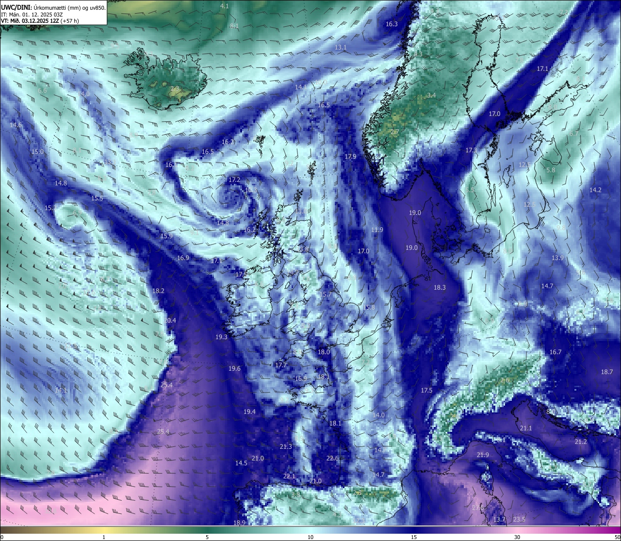Click the 15.7 value over England
This screenshot has width=621, height=541.
326,295
